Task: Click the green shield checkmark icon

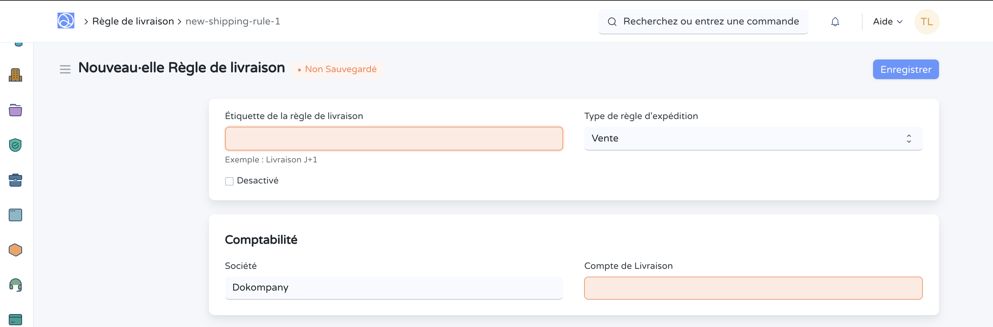Action: tap(15, 145)
